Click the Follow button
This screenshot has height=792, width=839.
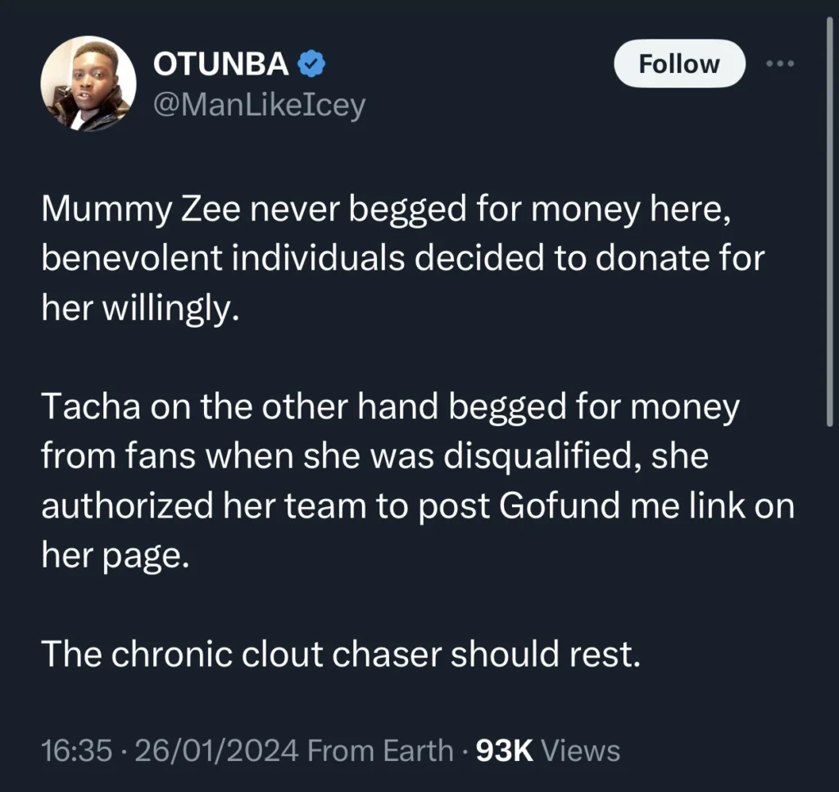679,64
